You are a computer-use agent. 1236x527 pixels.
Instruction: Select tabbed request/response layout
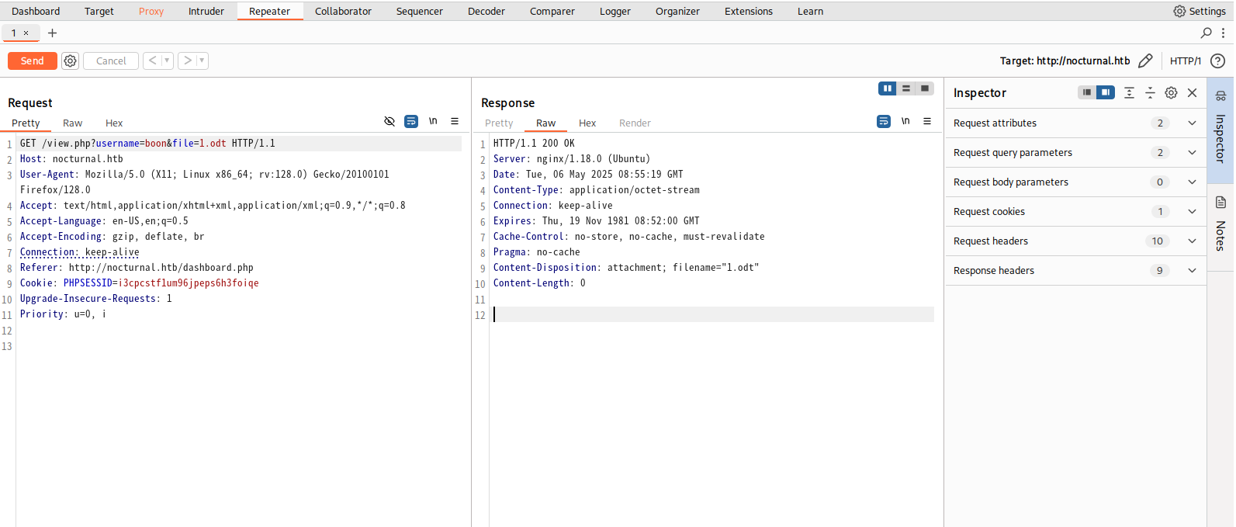pos(925,88)
